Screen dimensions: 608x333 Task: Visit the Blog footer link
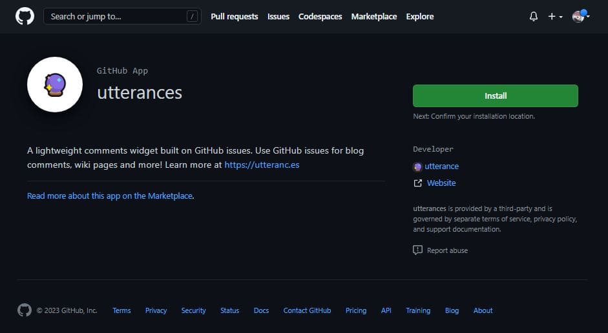[x=452, y=310]
